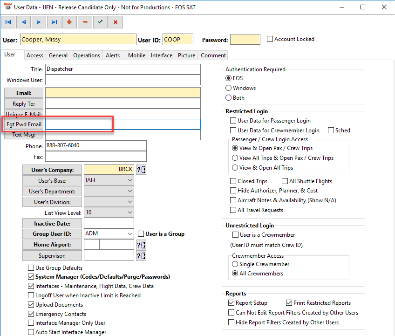Select Both authentication option
Screen dimensions: 395x336
pyautogui.click(x=229, y=98)
